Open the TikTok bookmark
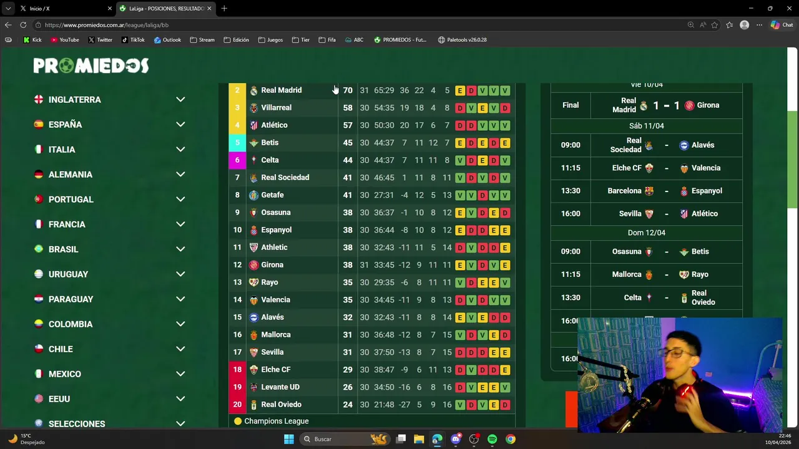This screenshot has height=449, width=799. click(x=134, y=40)
